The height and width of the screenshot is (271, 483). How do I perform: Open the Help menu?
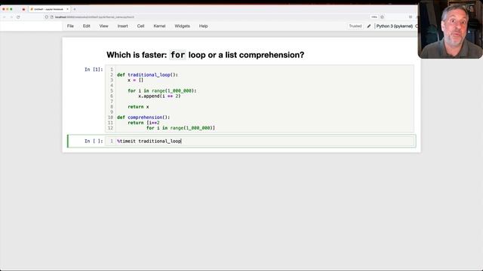click(203, 26)
